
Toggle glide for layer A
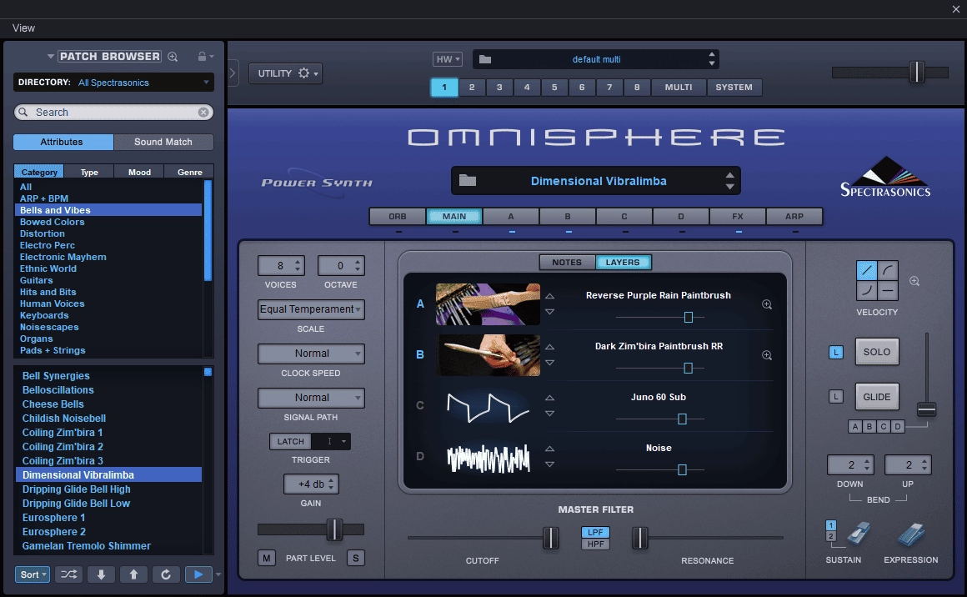(854, 426)
